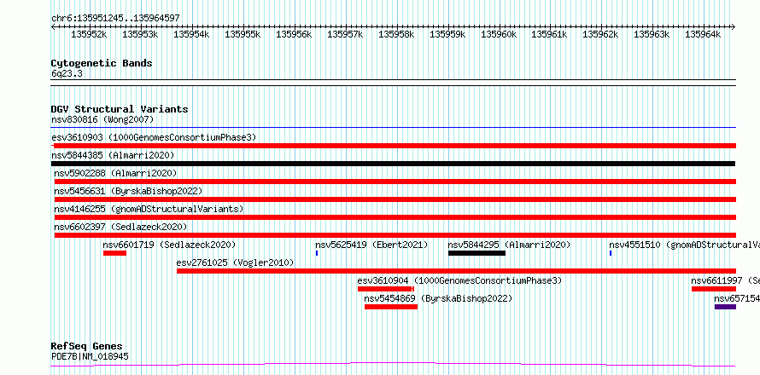Click the chr6:135951245..135964597 coordinate label
Viewport: 760px width, 375px height.
(115, 18)
